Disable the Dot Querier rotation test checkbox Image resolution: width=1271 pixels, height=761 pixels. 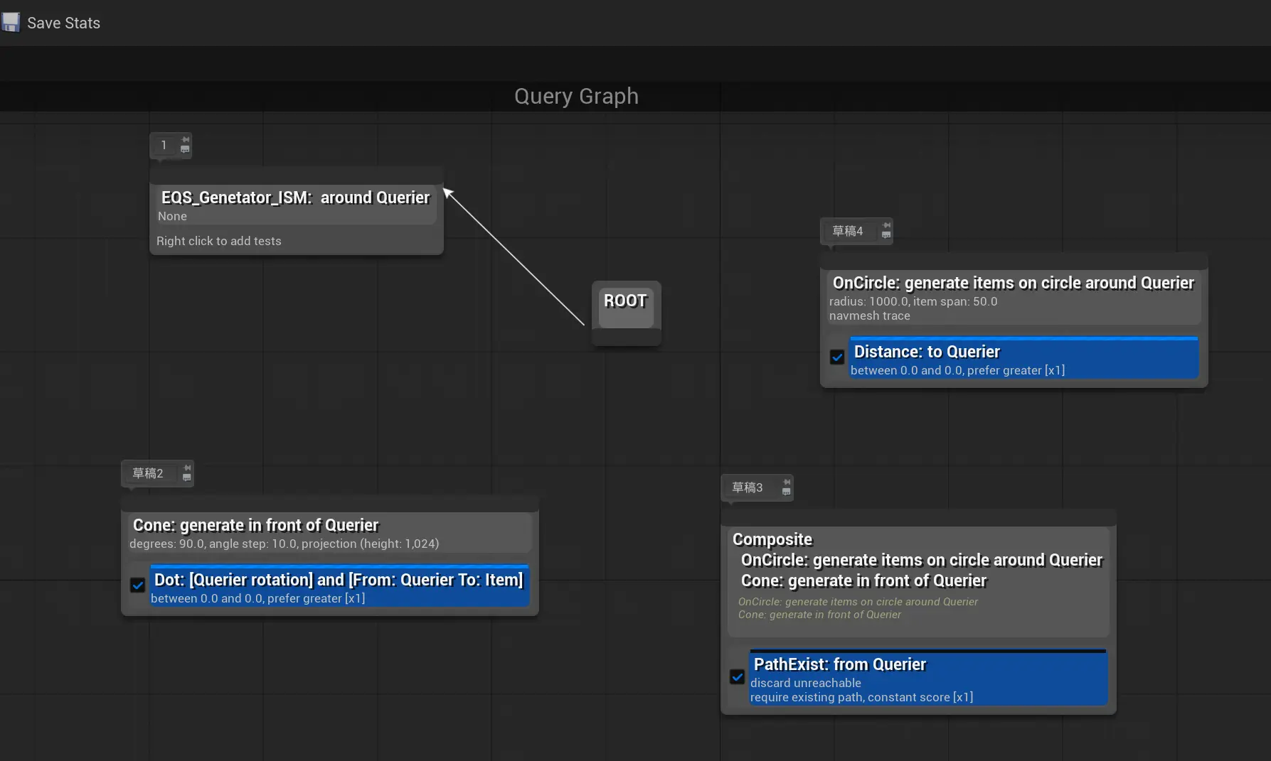(x=138, y=585)
